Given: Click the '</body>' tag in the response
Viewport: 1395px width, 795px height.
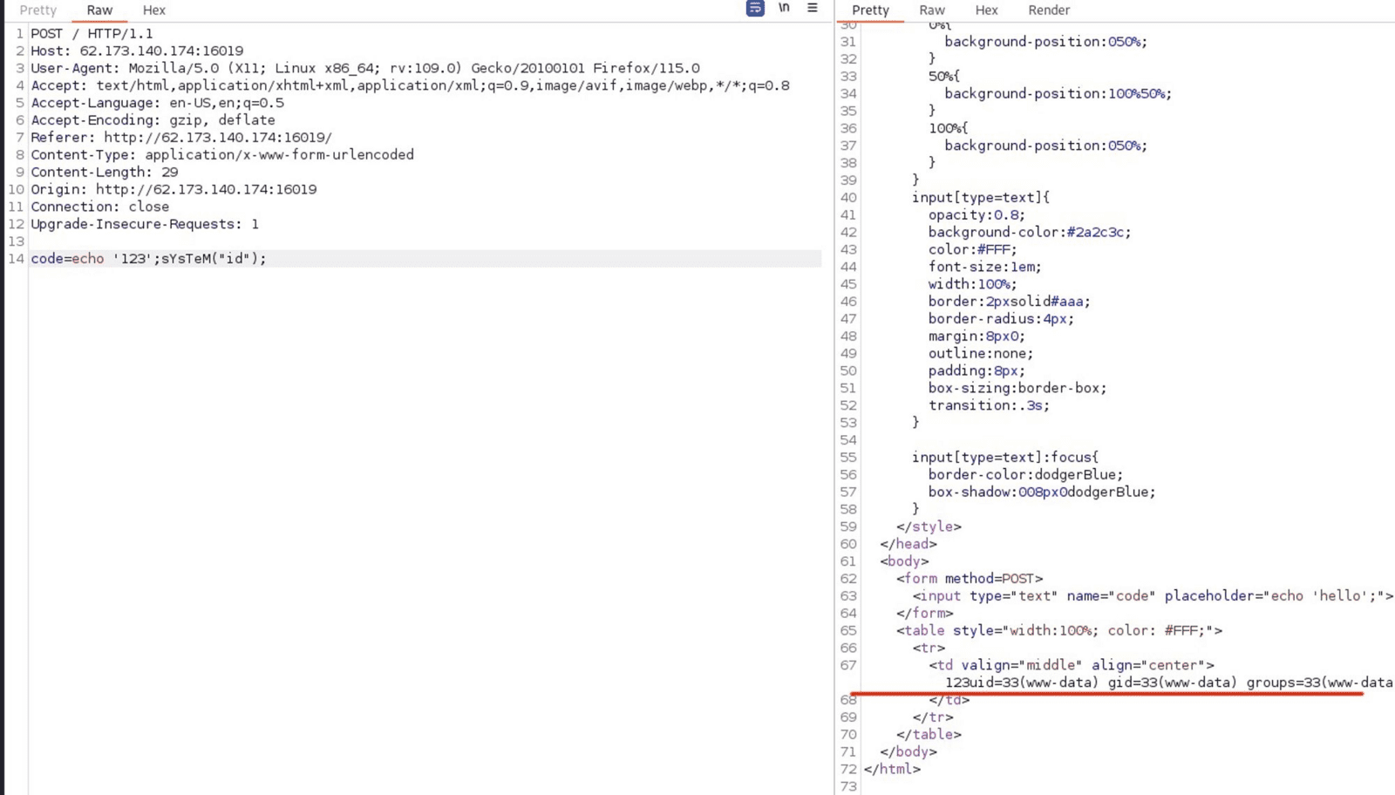Looking at the screenshot, I should [x=908, y=752].
